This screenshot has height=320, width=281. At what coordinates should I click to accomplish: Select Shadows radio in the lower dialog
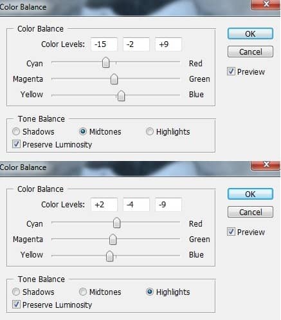coord(16,292)
